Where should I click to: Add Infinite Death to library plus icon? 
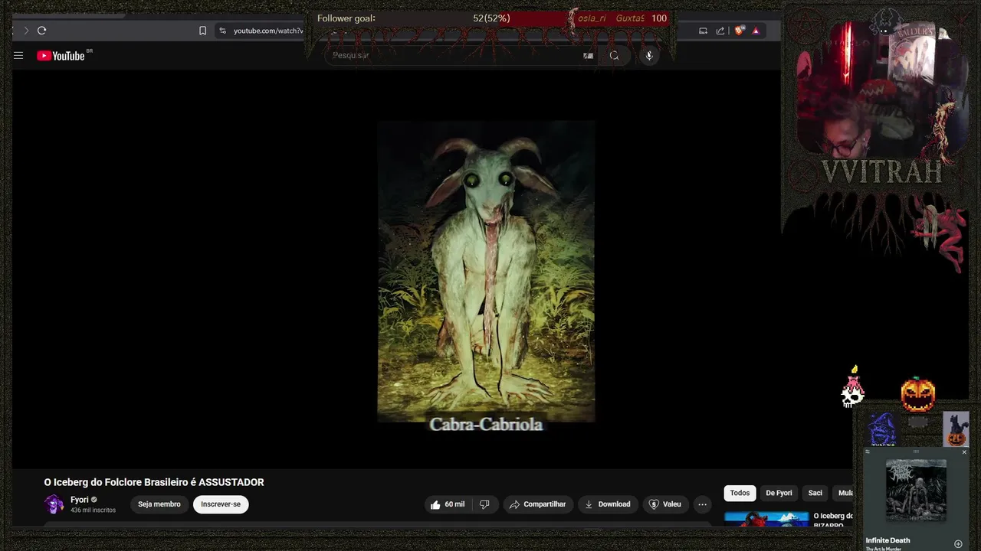click(x=958, y=544)
